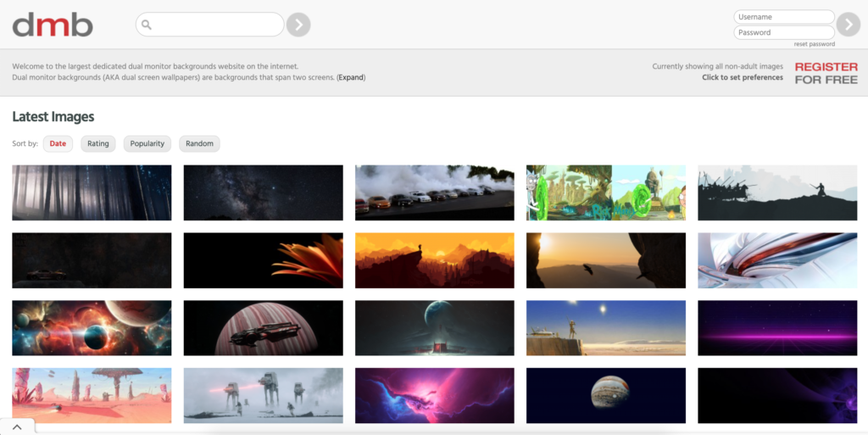Click to set preferences link
The width and height of the screenshot is (868, 435).
(x=743, y=77)
